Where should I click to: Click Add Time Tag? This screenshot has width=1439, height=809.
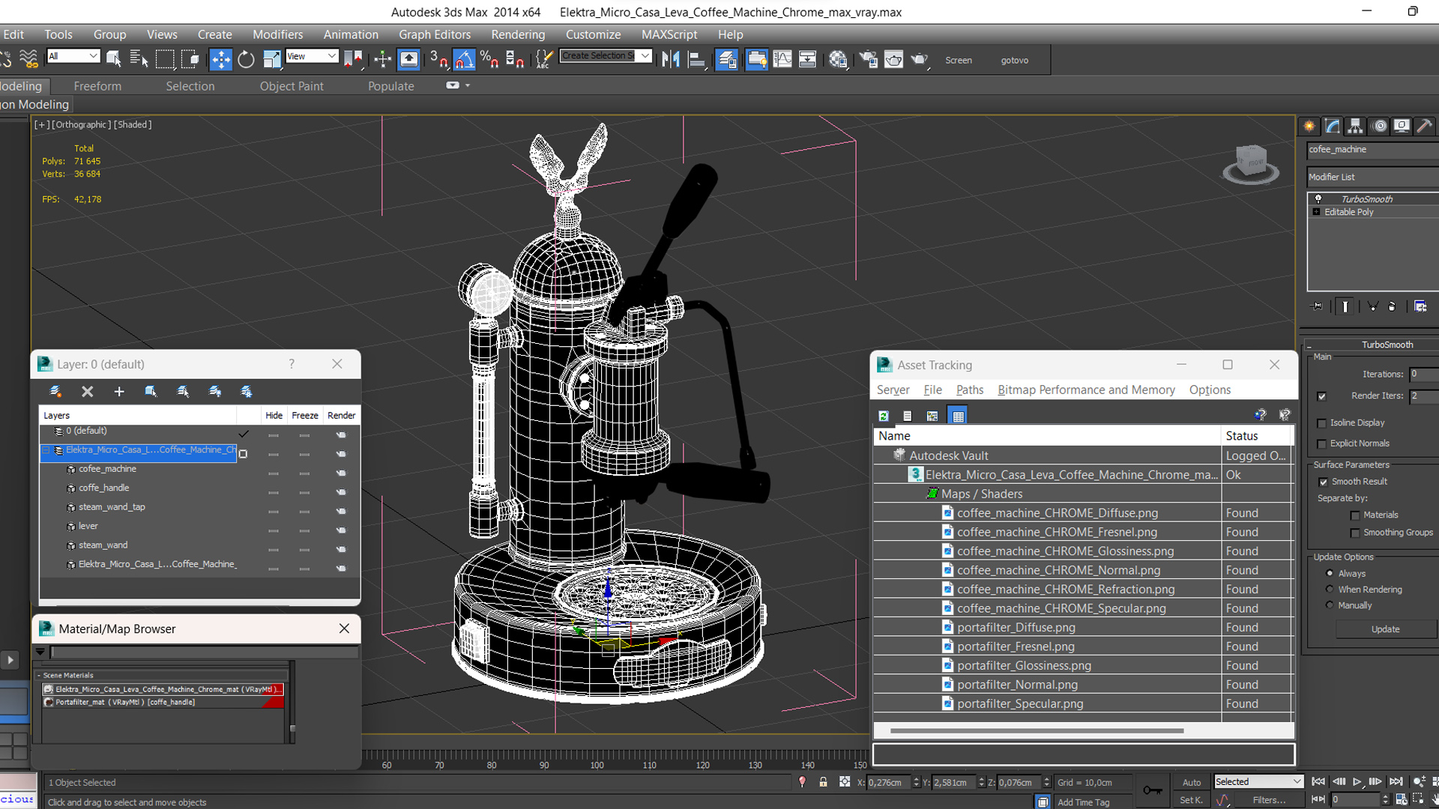1083,802
